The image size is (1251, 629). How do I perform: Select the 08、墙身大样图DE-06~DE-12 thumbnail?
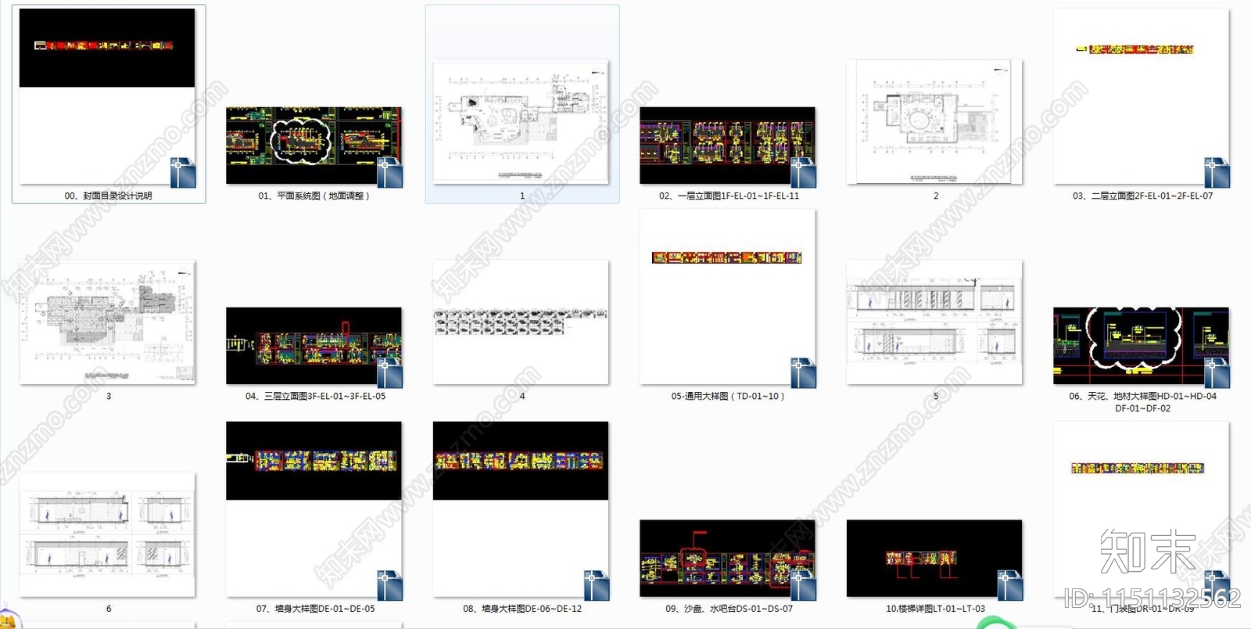click(x=521, y=509)
